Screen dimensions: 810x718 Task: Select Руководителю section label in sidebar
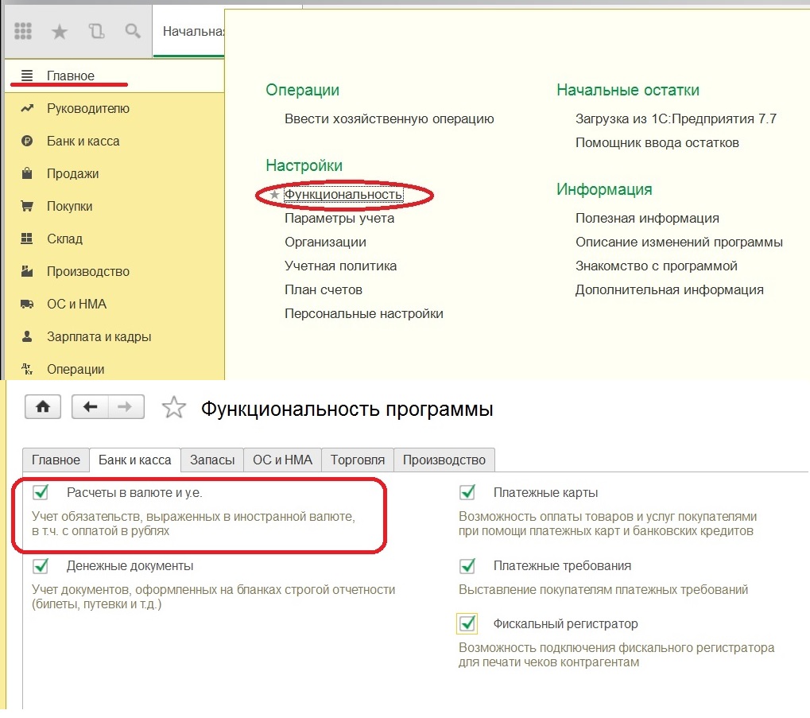coord(87,108)
